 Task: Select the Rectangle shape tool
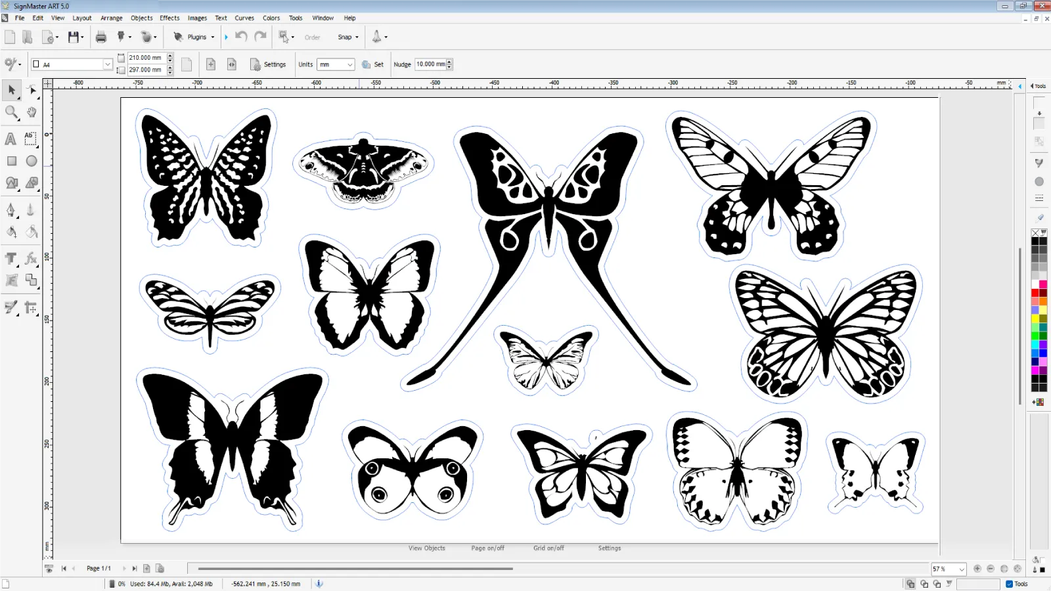tap(11, 161)
